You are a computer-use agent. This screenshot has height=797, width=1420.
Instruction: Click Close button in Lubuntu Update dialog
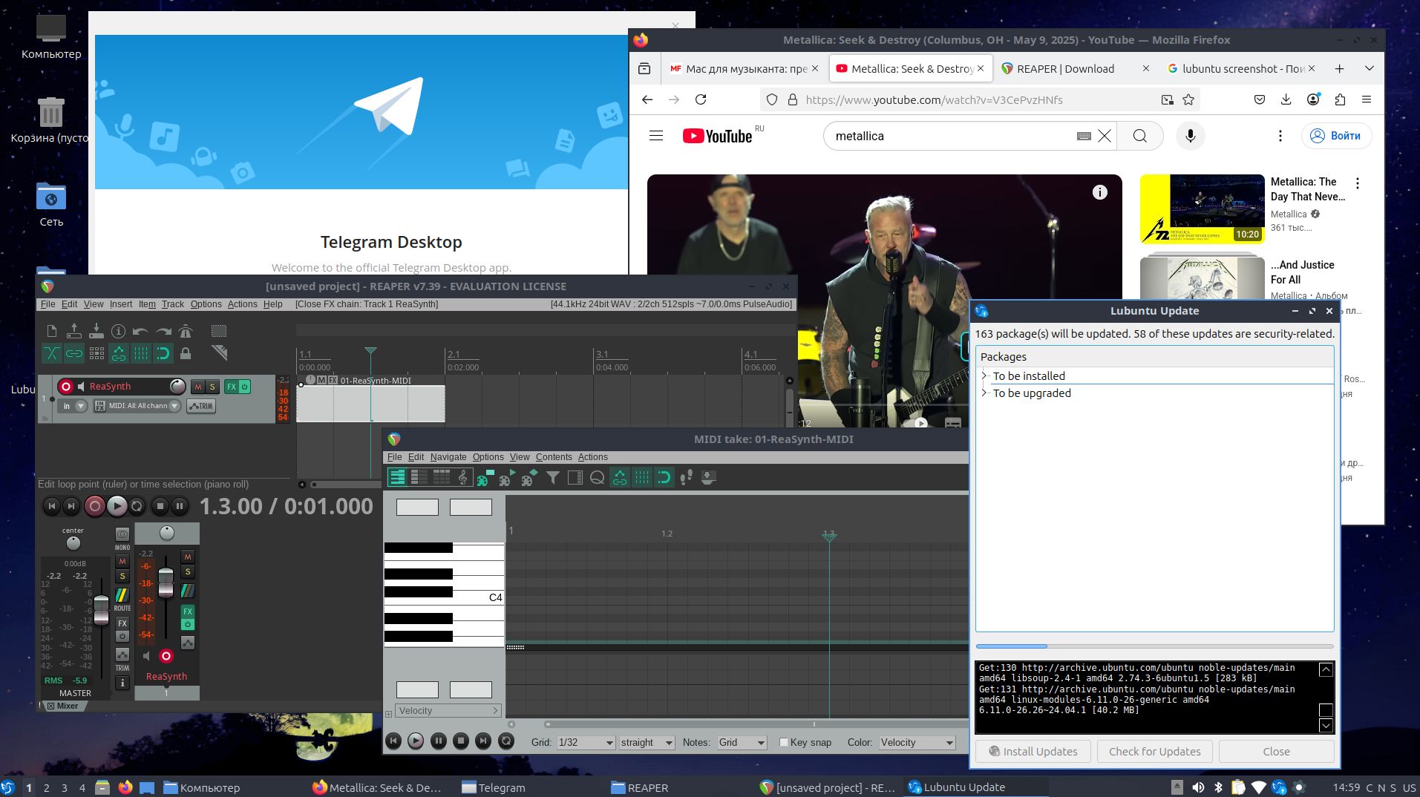click(1276, 751)
